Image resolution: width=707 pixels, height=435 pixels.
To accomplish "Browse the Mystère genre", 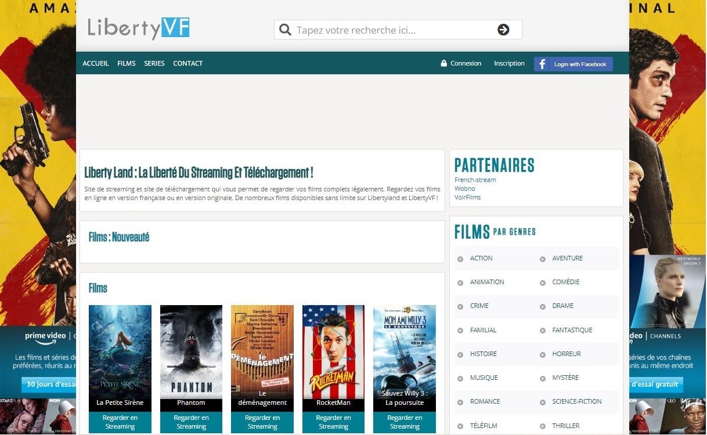I will tap(565, 378).
